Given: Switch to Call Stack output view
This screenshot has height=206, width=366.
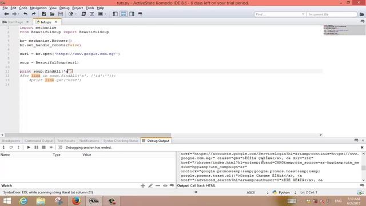Looking at the screenshot, I should pos(197,185).
